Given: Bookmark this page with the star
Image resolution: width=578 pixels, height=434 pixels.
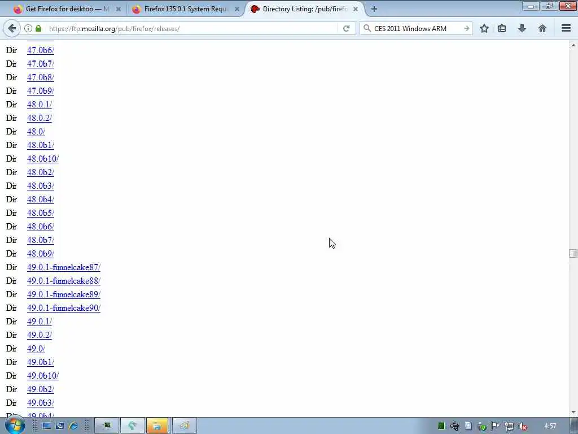Looking at the screenshot, I should 484,28.
